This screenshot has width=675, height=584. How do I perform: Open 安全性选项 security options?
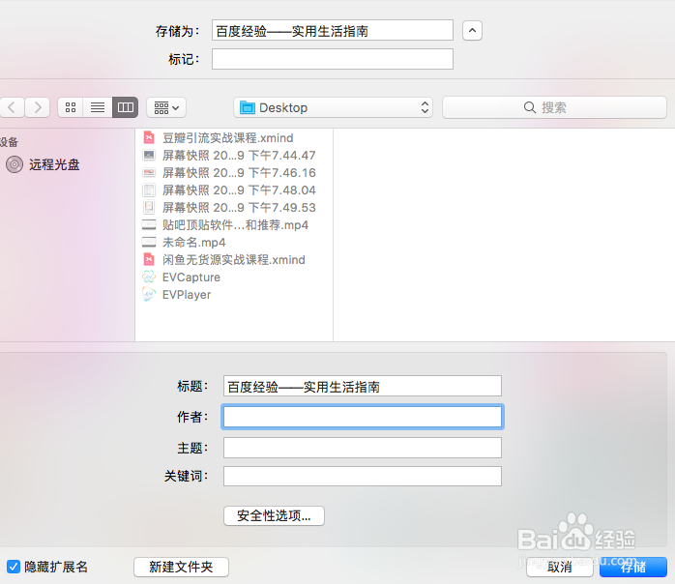point(274,515)
